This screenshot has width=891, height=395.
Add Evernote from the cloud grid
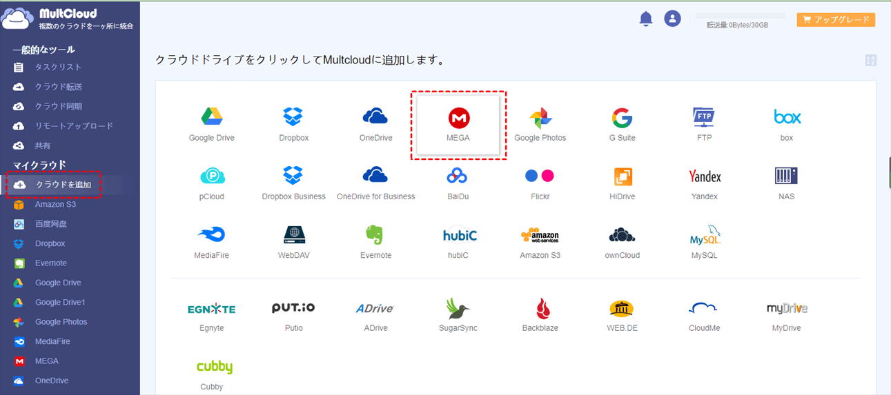375,242
